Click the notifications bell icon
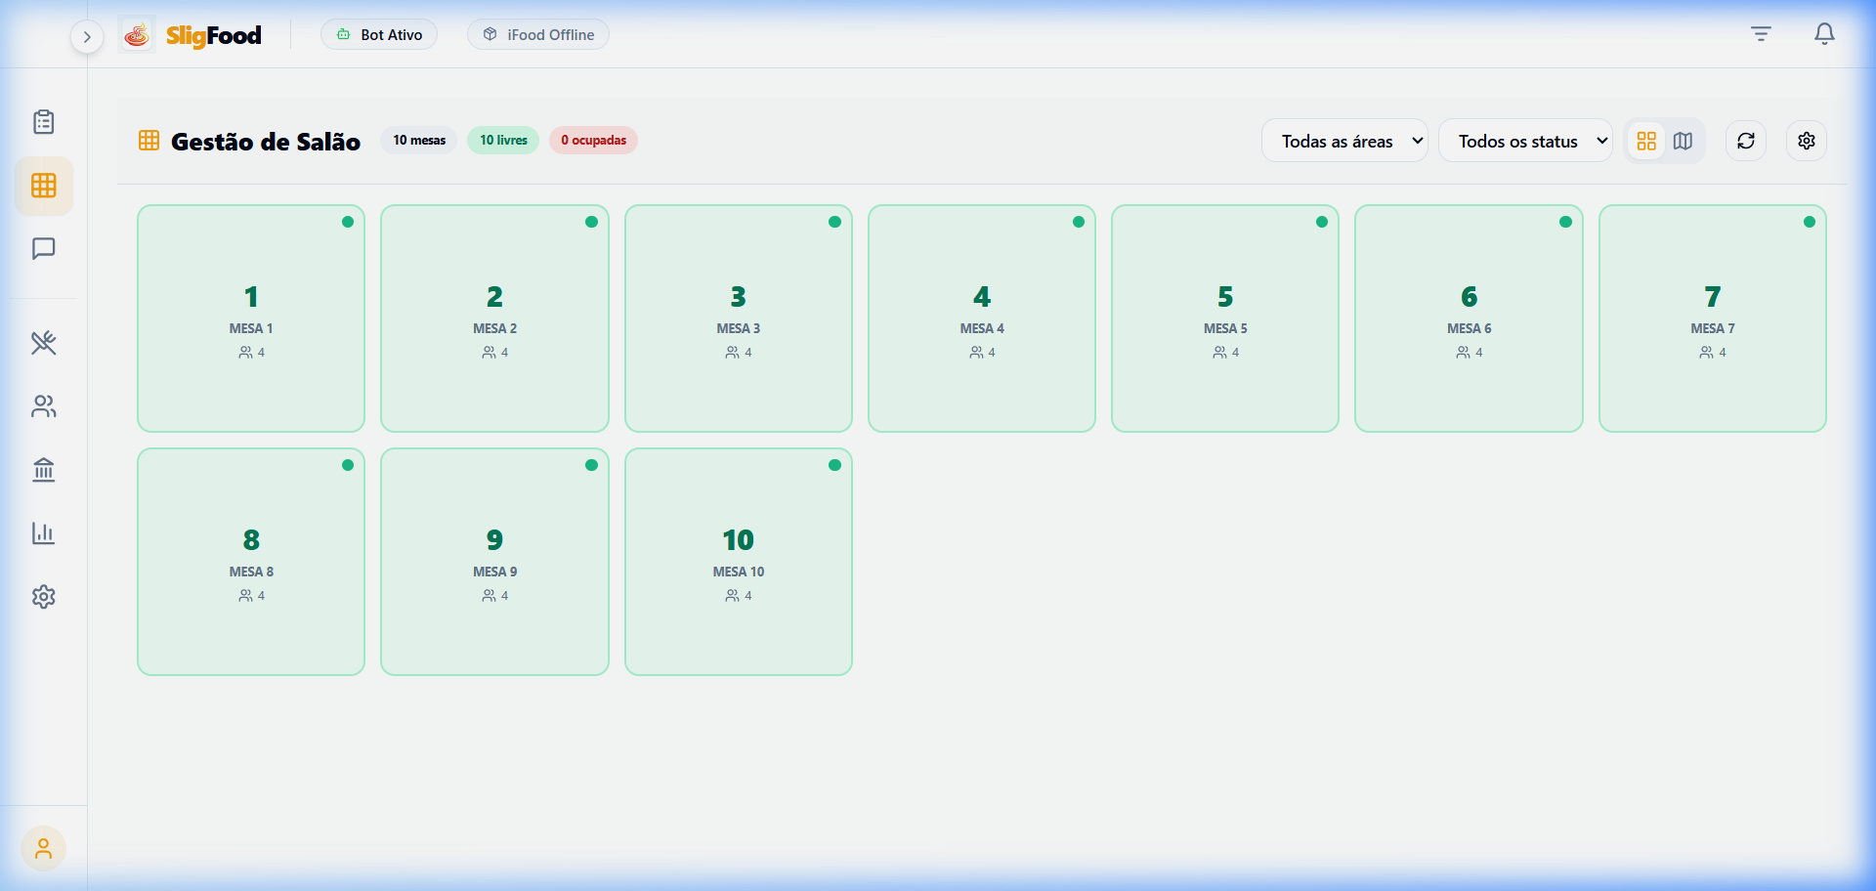Image resolution: width=1876 pixels, height=891 pixels. tap(1823, 34)
